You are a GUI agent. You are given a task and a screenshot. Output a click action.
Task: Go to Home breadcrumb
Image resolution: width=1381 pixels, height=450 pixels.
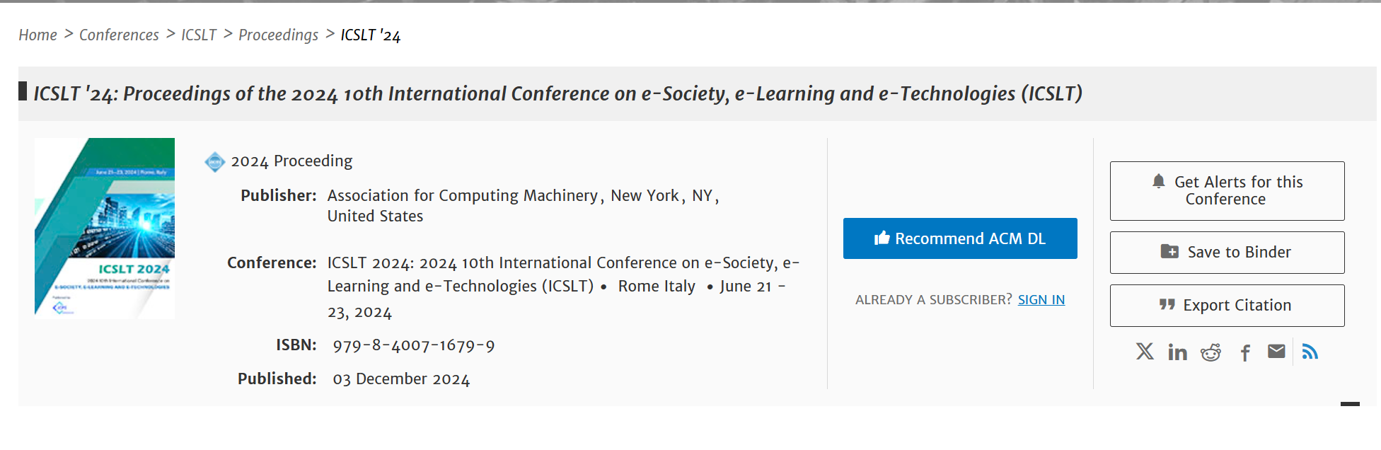point(37,35)
